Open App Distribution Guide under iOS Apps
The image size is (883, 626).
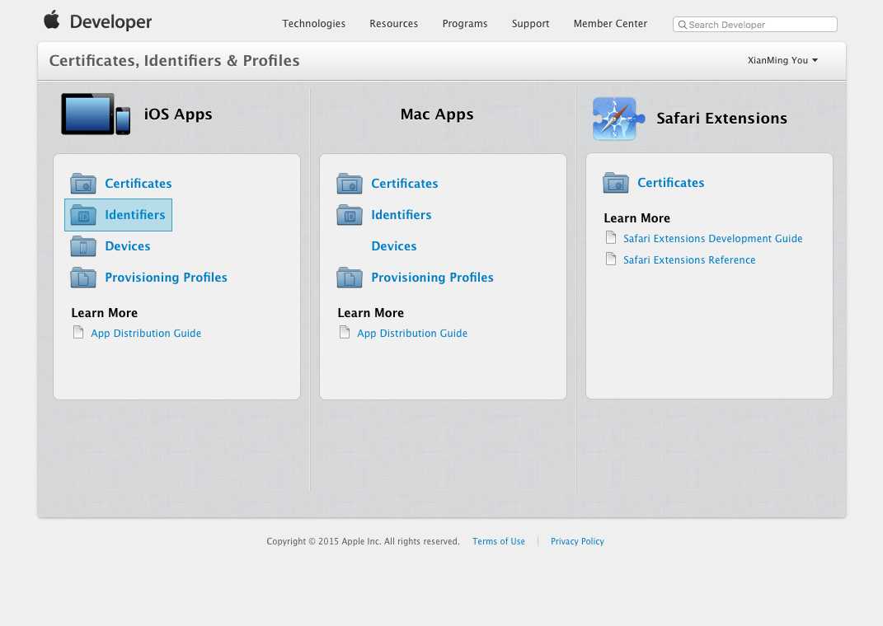[x=146, y=333]
